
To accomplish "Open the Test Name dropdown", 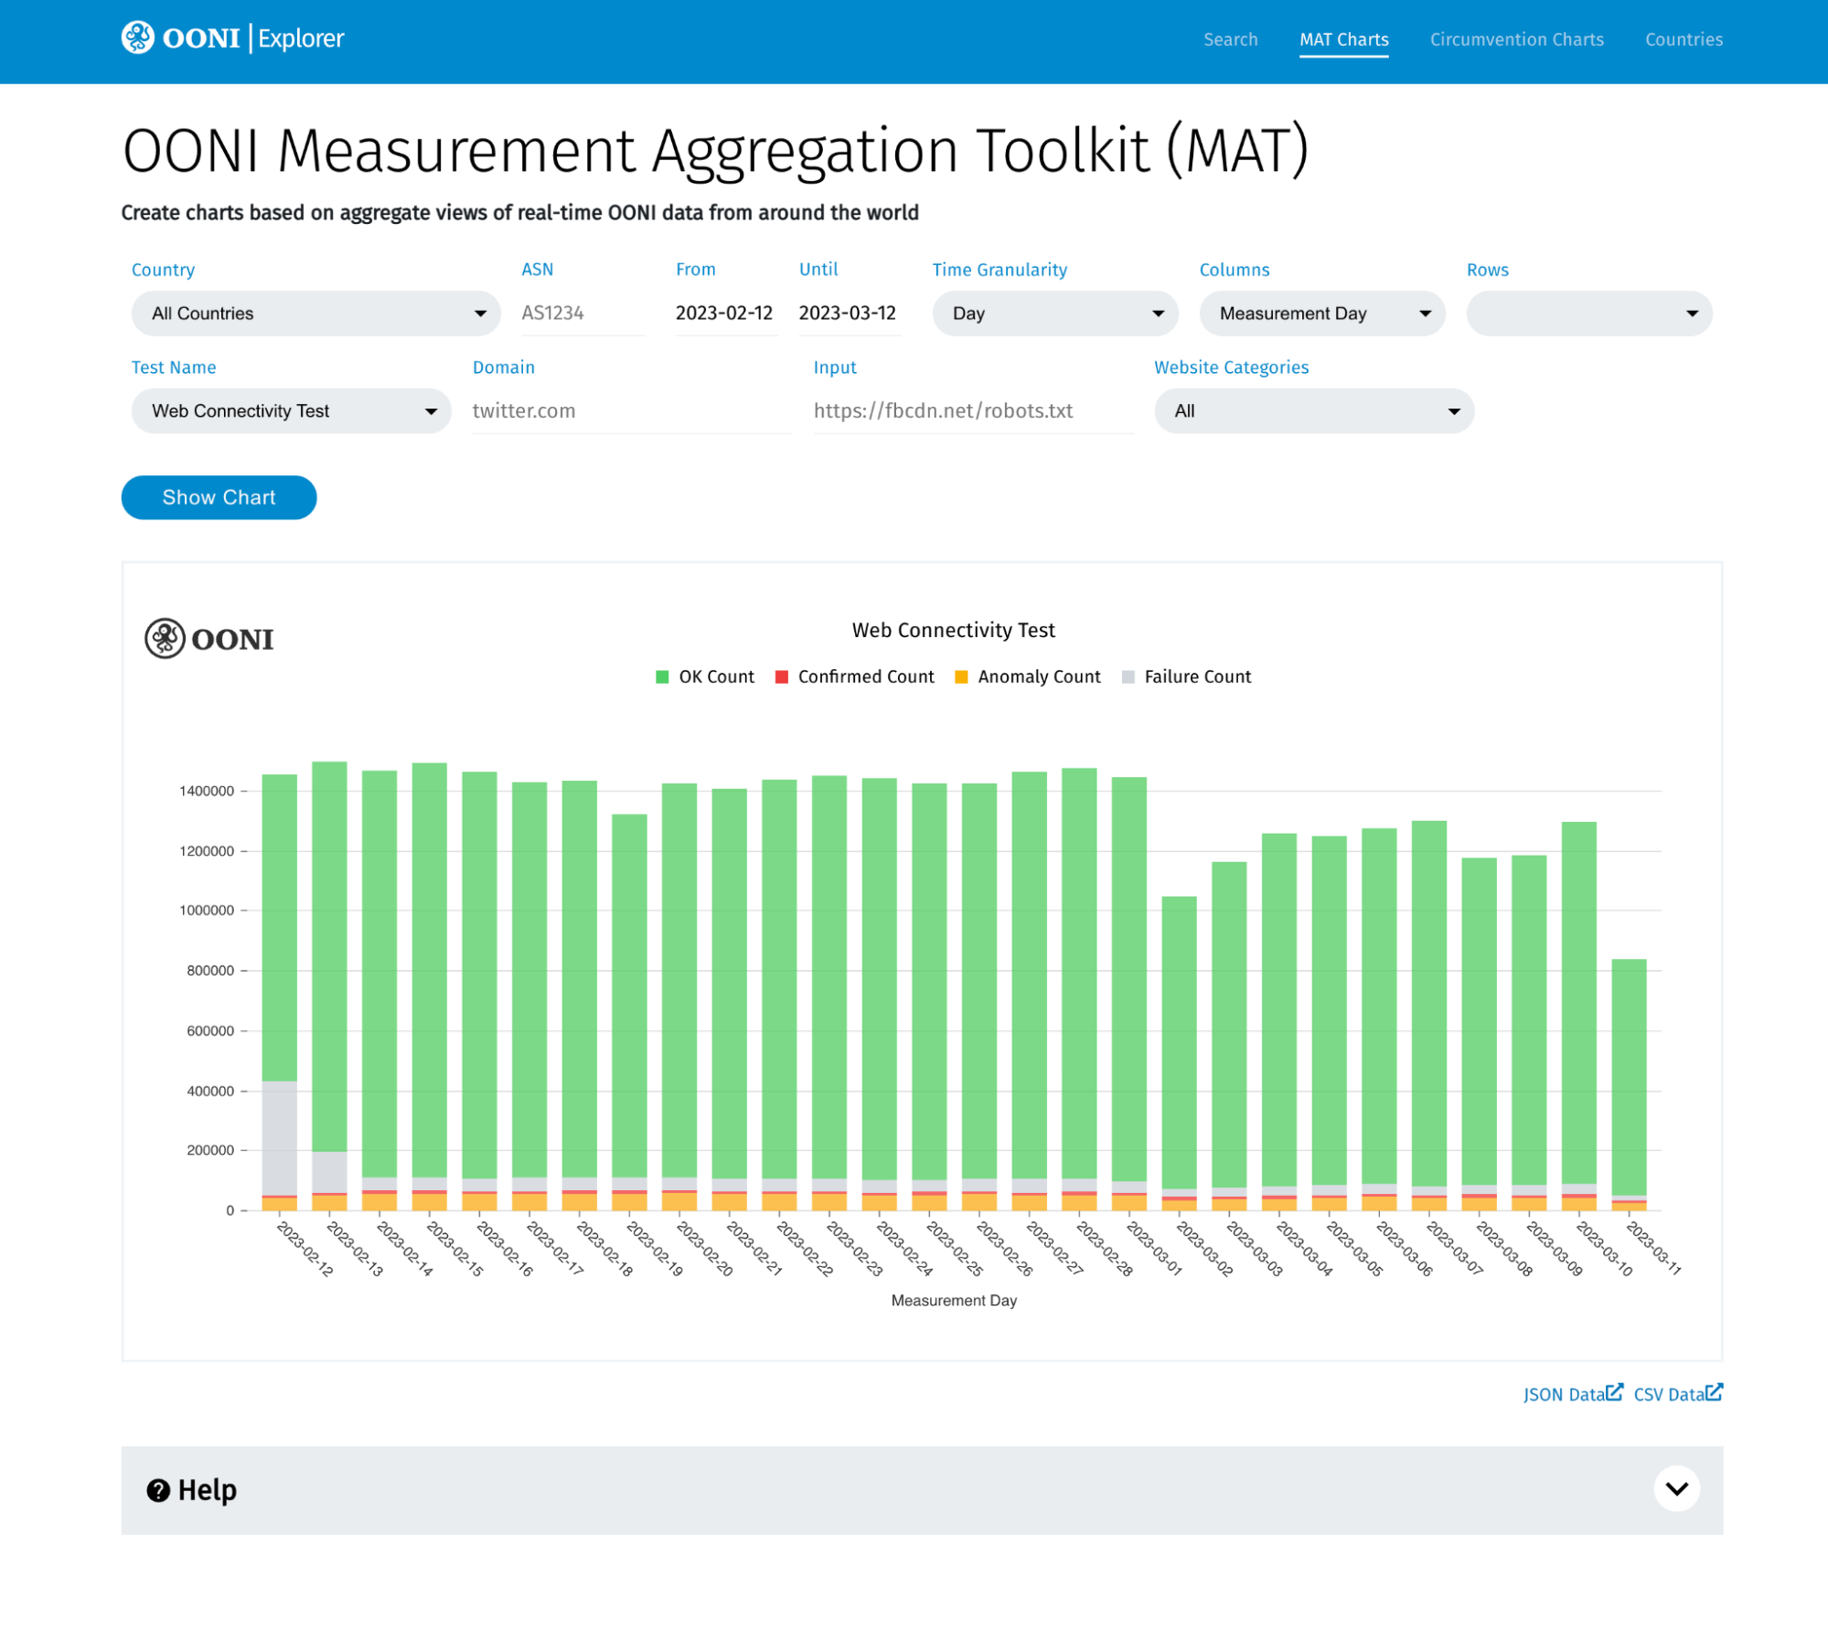I will [291, 411].
